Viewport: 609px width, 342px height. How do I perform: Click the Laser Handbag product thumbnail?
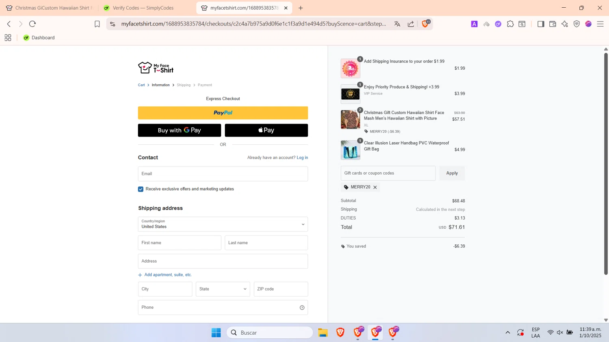tap(350, 150)
